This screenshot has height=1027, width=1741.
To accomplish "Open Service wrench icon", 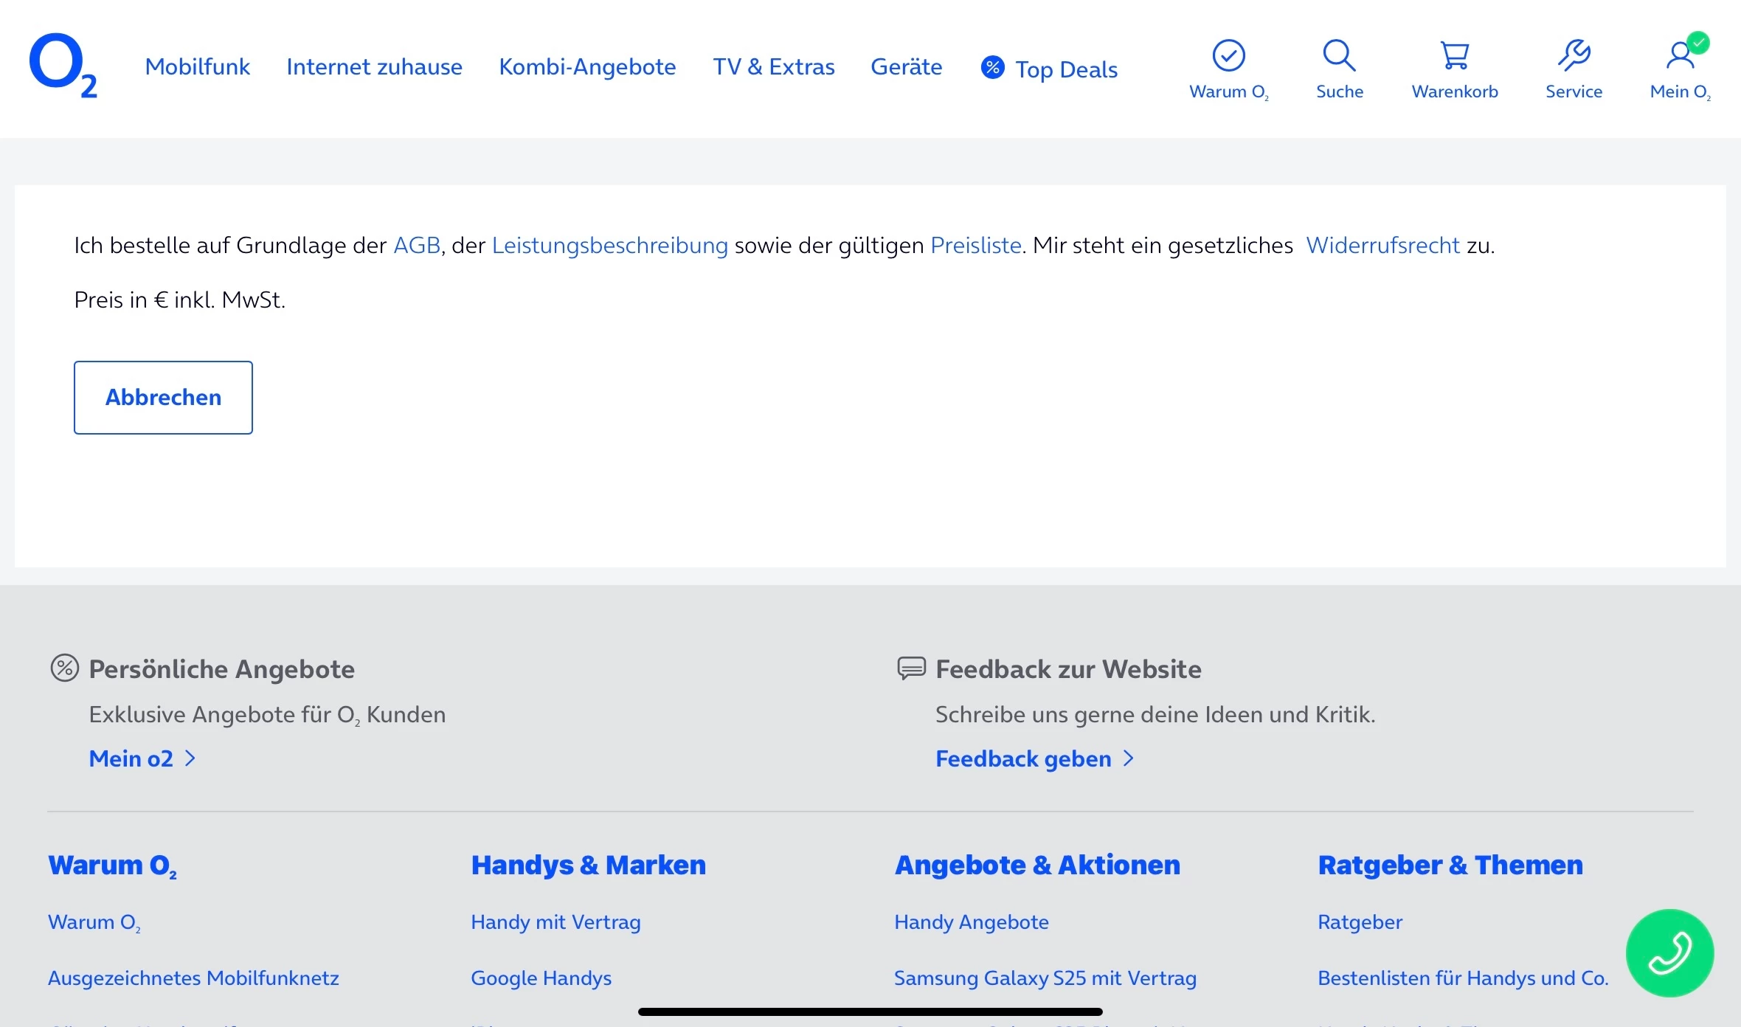I will pyautogui.click(x=1574, y=56).
